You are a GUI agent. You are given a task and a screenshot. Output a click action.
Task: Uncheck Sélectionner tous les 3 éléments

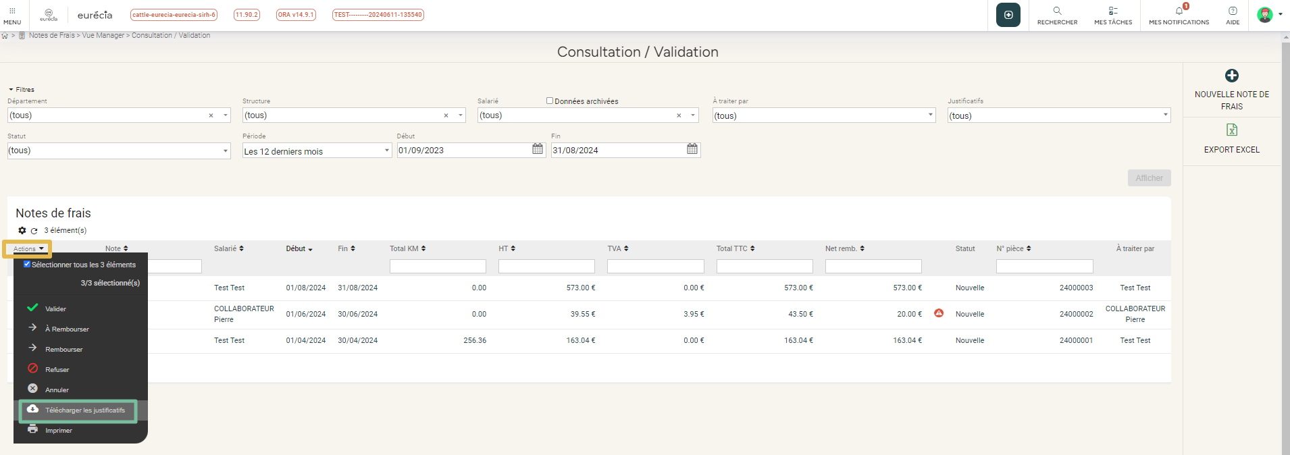27,264
